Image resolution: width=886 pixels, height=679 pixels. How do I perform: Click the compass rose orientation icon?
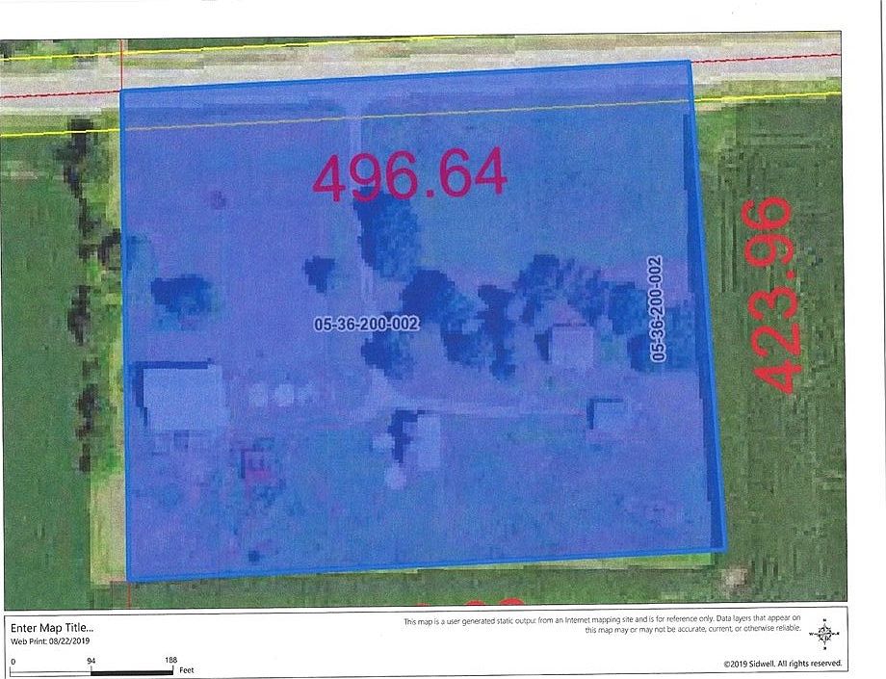tap(825, 636)
